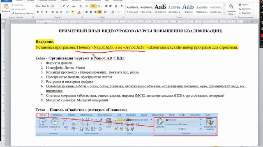The image size is (263, 147).
Task: Open Найти find dropdown
Action: click(x=249, y=5)
